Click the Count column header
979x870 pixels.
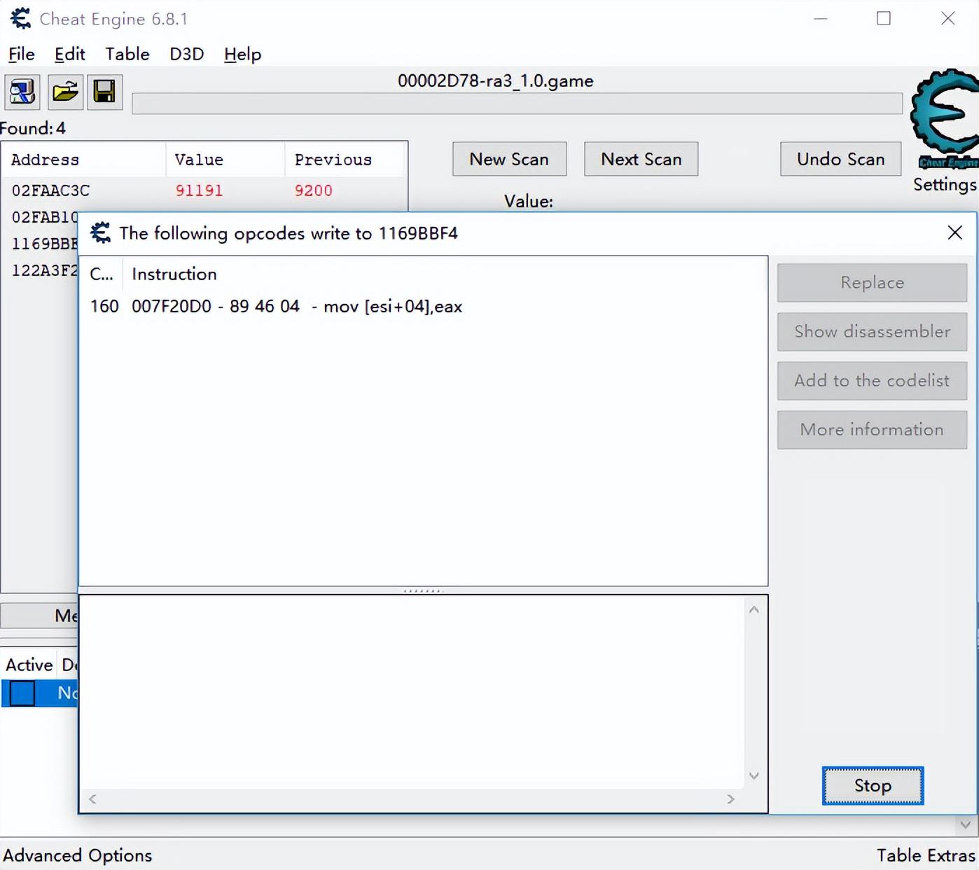(x=102, y=274)
